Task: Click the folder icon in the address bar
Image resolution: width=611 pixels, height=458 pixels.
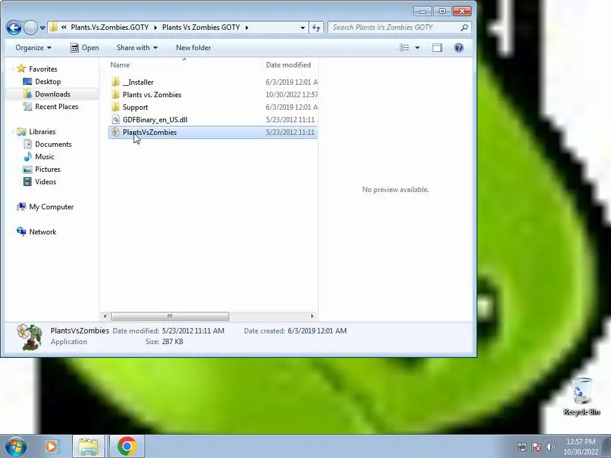Action: tap(53, 27)
